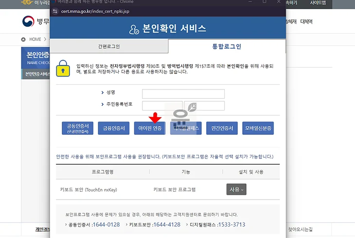Click the second 주민등록번호 input box
Viewport: 355px width, 238px height.
pyautogui.click(x=204, y=106)
